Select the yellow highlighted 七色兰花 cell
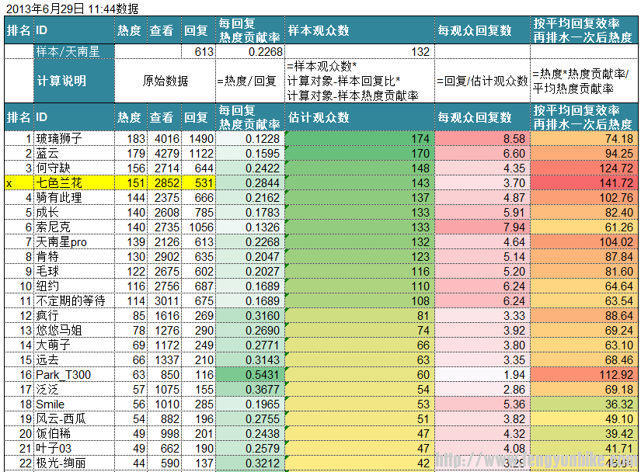The height and width of the screenshot is (472, 641). click(74, 183)
